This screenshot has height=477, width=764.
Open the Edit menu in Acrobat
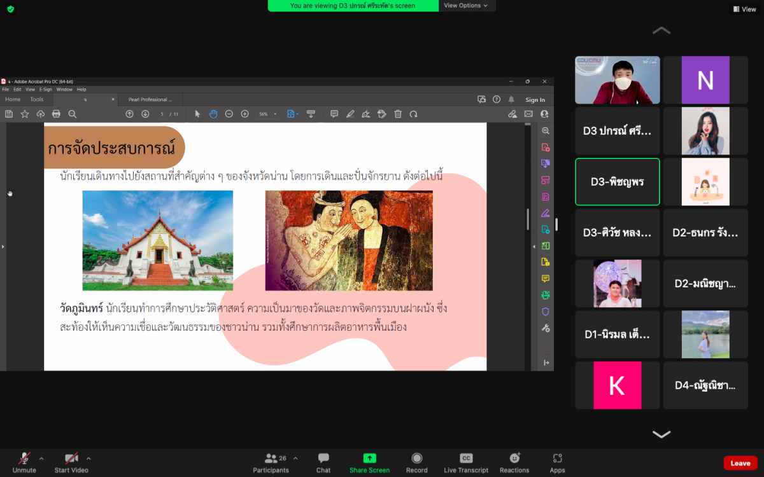(x=18, y=90)
